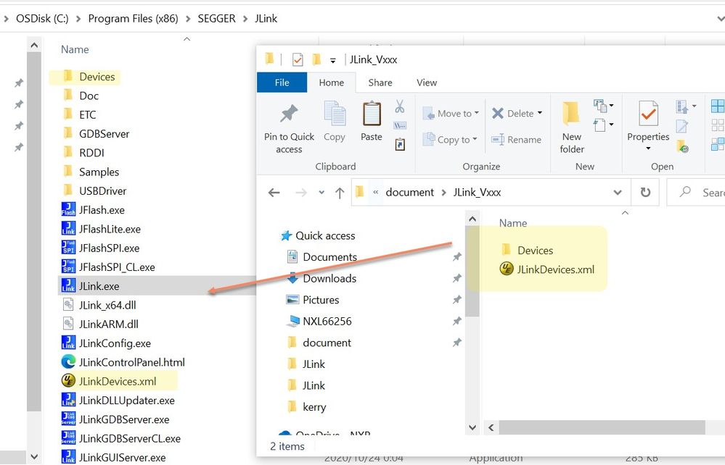Expand the address bar history chevron

coord(618,193)
